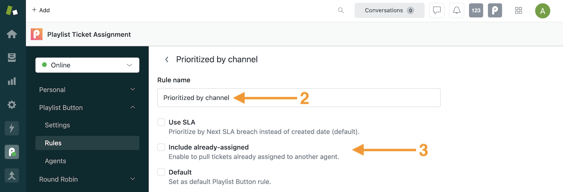Click the Rule name text field
563x192 pixels.
point(299,98)
